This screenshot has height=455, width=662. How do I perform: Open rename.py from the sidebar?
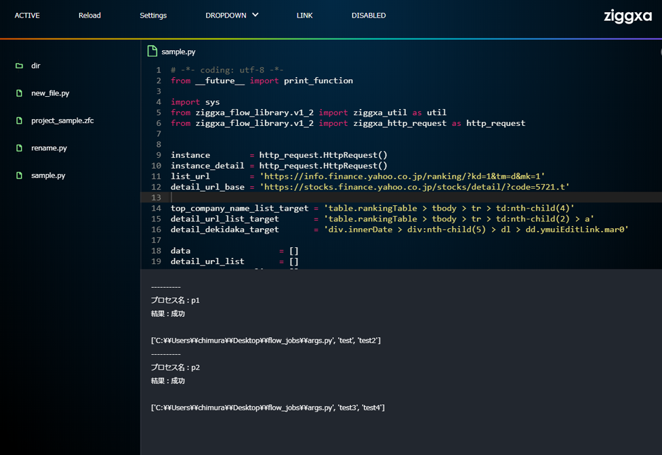pyautogui.click(x=49, y=148)
